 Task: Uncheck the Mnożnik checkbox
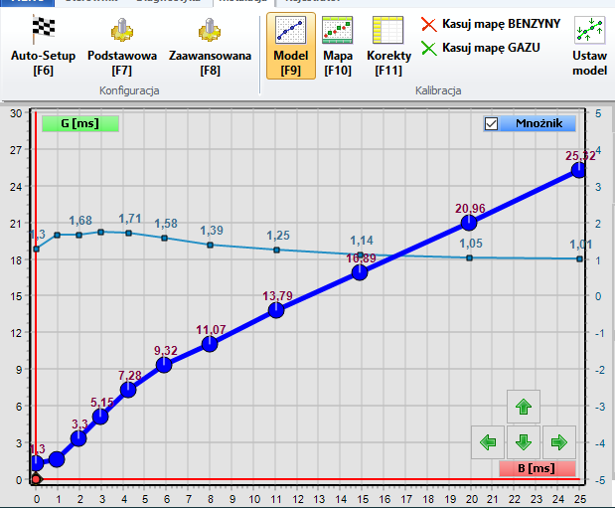click(x=490, y=124)
